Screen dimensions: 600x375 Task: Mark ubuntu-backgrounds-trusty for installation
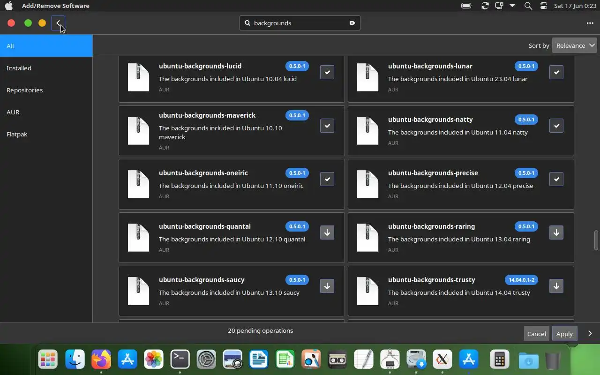[556, 286]
